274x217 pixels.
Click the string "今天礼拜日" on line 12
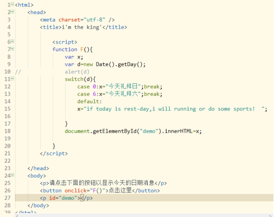point(123,86)
